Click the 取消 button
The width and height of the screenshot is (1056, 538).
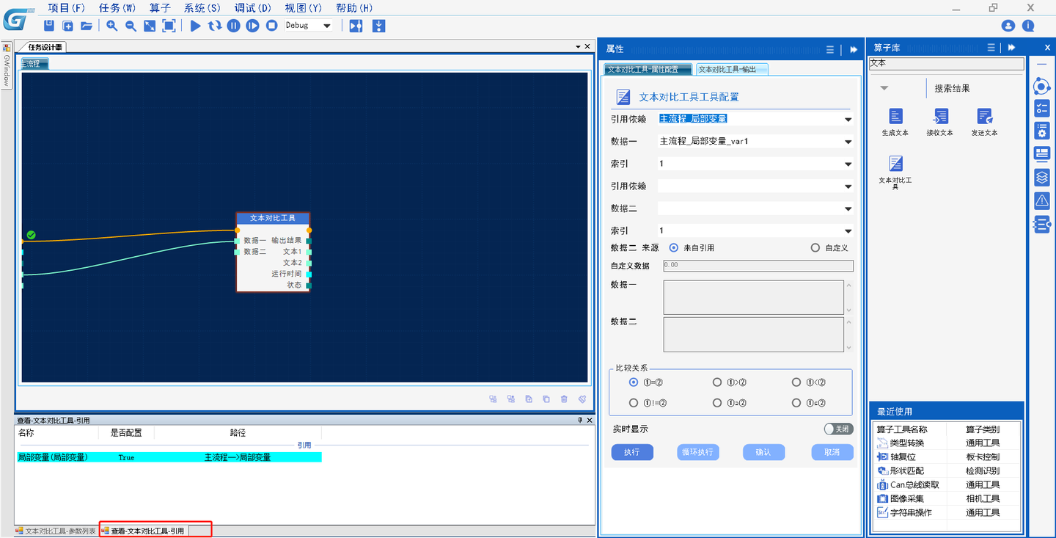(832, 452)
